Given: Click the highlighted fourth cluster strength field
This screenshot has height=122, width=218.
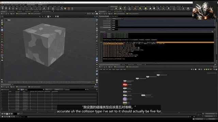Looking at the screenshot, I should 115,27.
